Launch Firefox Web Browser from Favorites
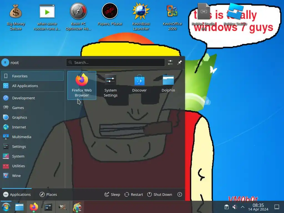The width and height of the screenshot is (284, 213). click(82, 85)
